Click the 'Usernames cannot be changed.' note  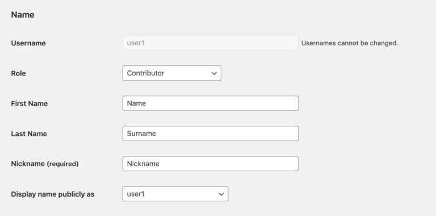[350, 43]
